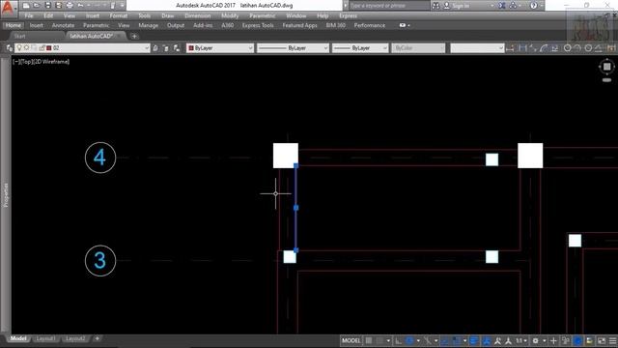
Task: Toggle ortho mode in status bar
Action: [399, 340]
